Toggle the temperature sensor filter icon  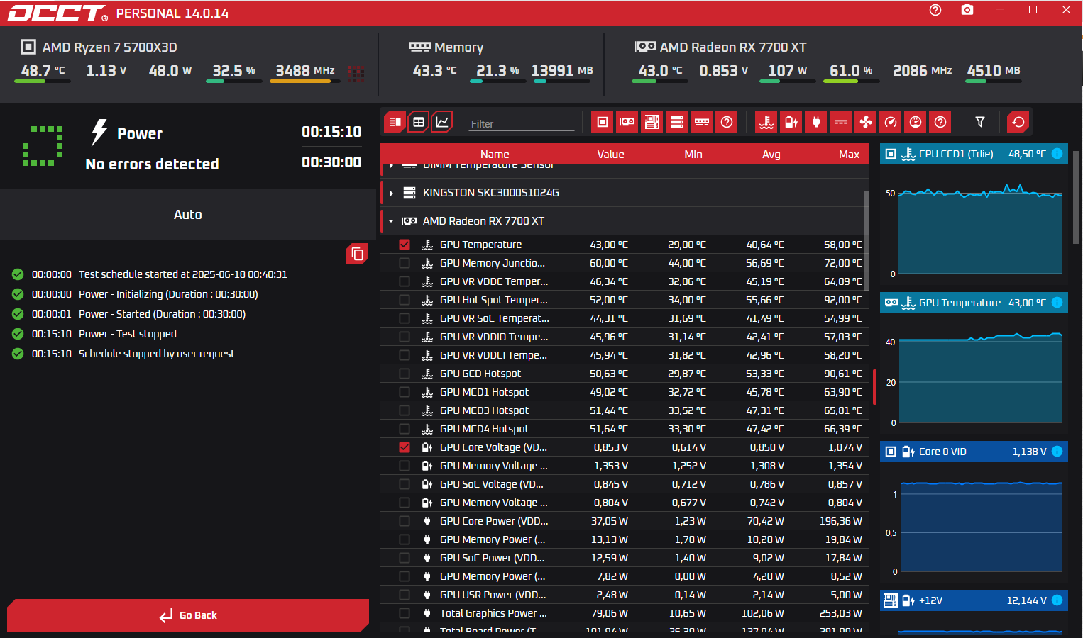(766, 122)
